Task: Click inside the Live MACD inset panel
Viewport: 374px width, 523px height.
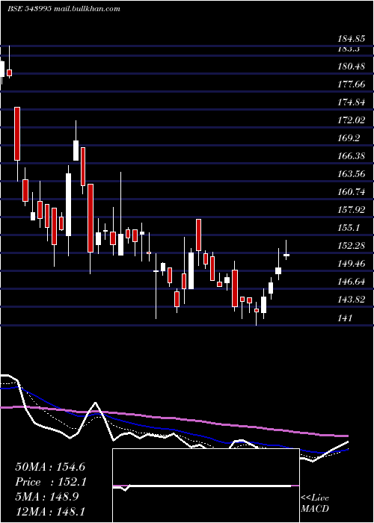Action: (206, 486)
